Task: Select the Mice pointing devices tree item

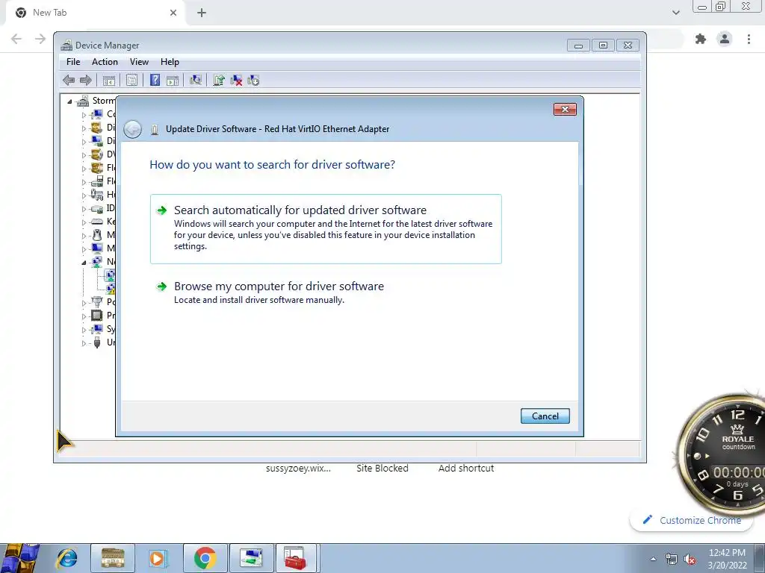Action: pos(103,235)
